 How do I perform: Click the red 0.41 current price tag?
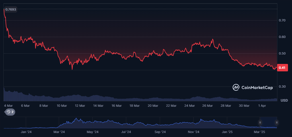click(x=283, y=68)
